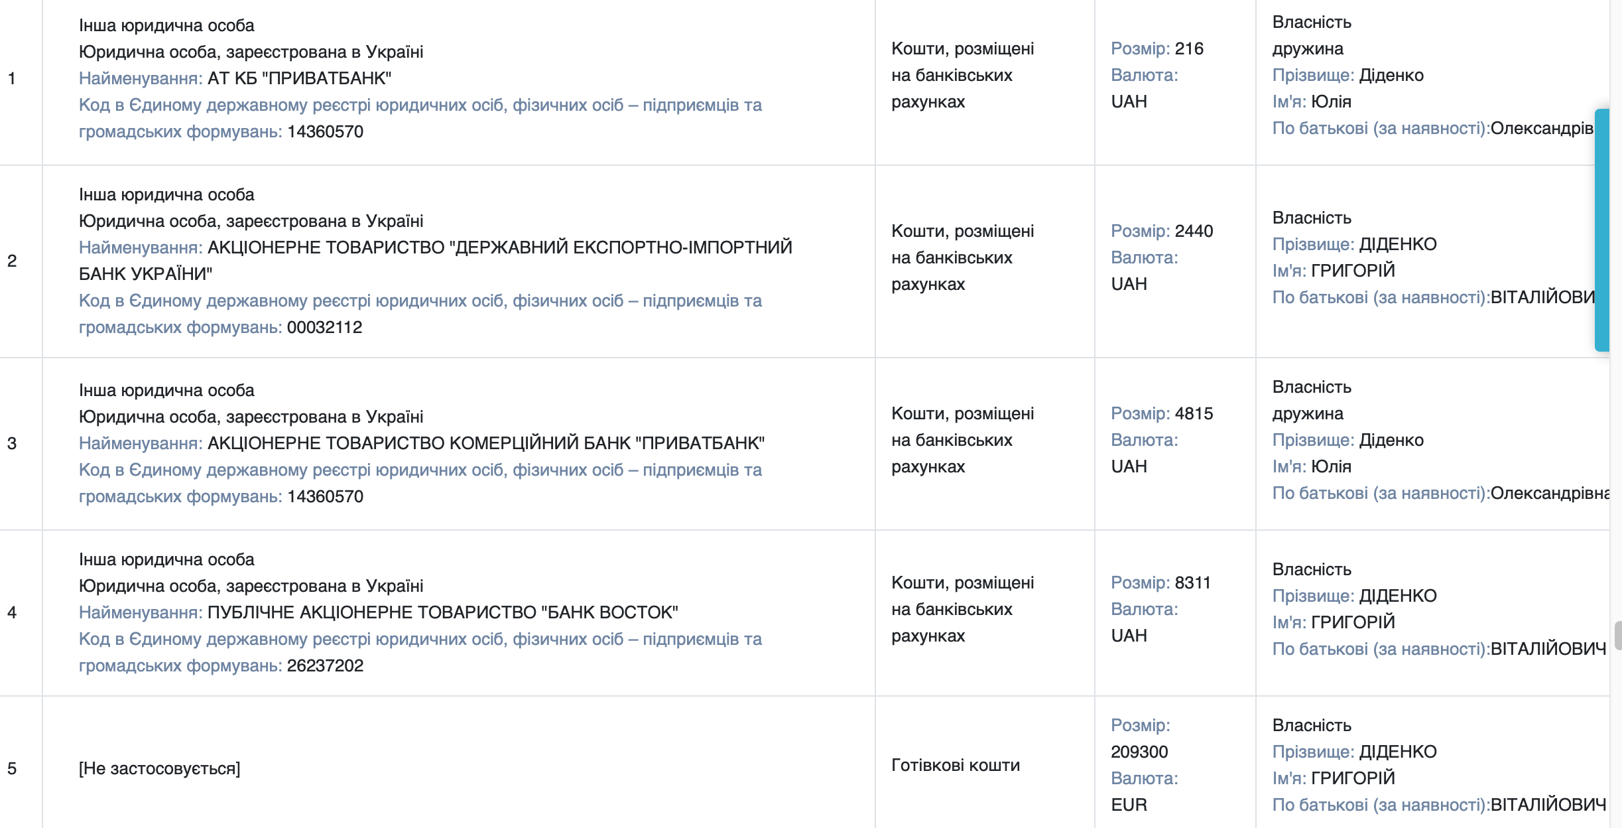
Task: Click the "[Не застосовується]" cell text
Action: (x=159, y=768)
